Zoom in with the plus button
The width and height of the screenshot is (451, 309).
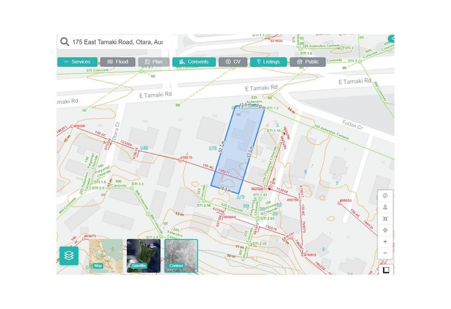pyautogui.click(x=385, y=242)
